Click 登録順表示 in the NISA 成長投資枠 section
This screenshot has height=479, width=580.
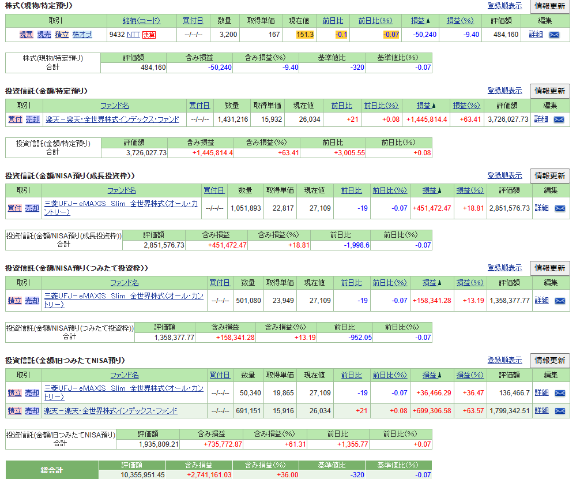click(x=504, y=175)
